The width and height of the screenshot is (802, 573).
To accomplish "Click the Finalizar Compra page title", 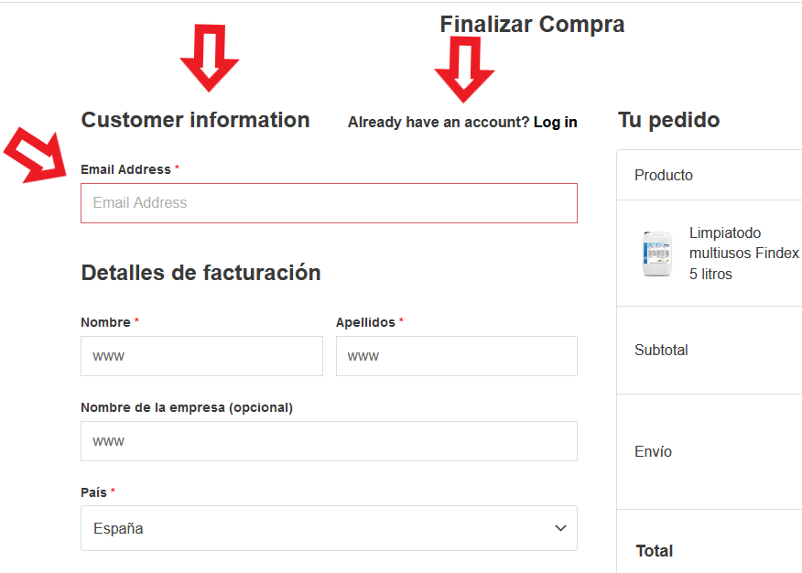I will coord(532,24).
